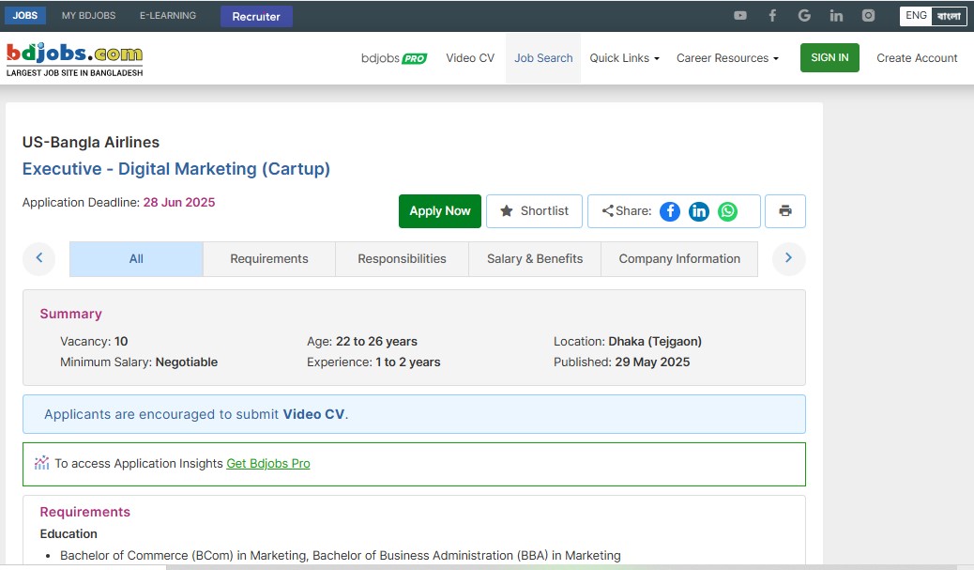Go to Job Search
This screenshot has width=974, height=570.
[543, 58]
